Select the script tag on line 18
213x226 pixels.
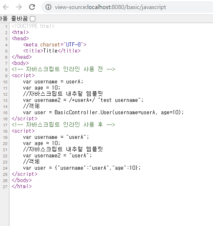coord(23,131)
